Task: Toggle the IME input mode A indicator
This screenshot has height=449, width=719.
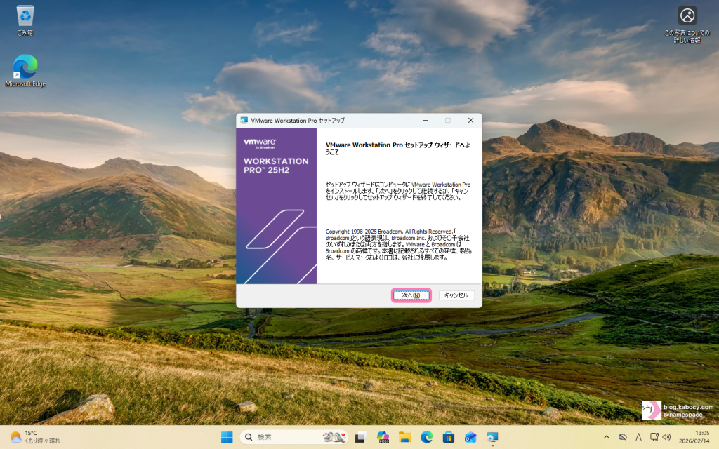Action: [x=638, y=437]
